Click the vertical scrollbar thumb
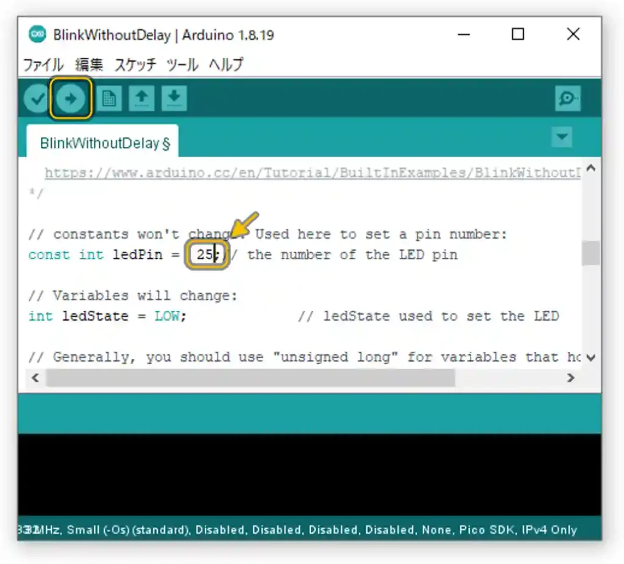 click(590, 253)
